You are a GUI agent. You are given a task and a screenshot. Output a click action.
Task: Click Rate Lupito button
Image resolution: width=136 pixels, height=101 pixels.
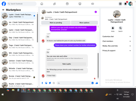point(67,64)
